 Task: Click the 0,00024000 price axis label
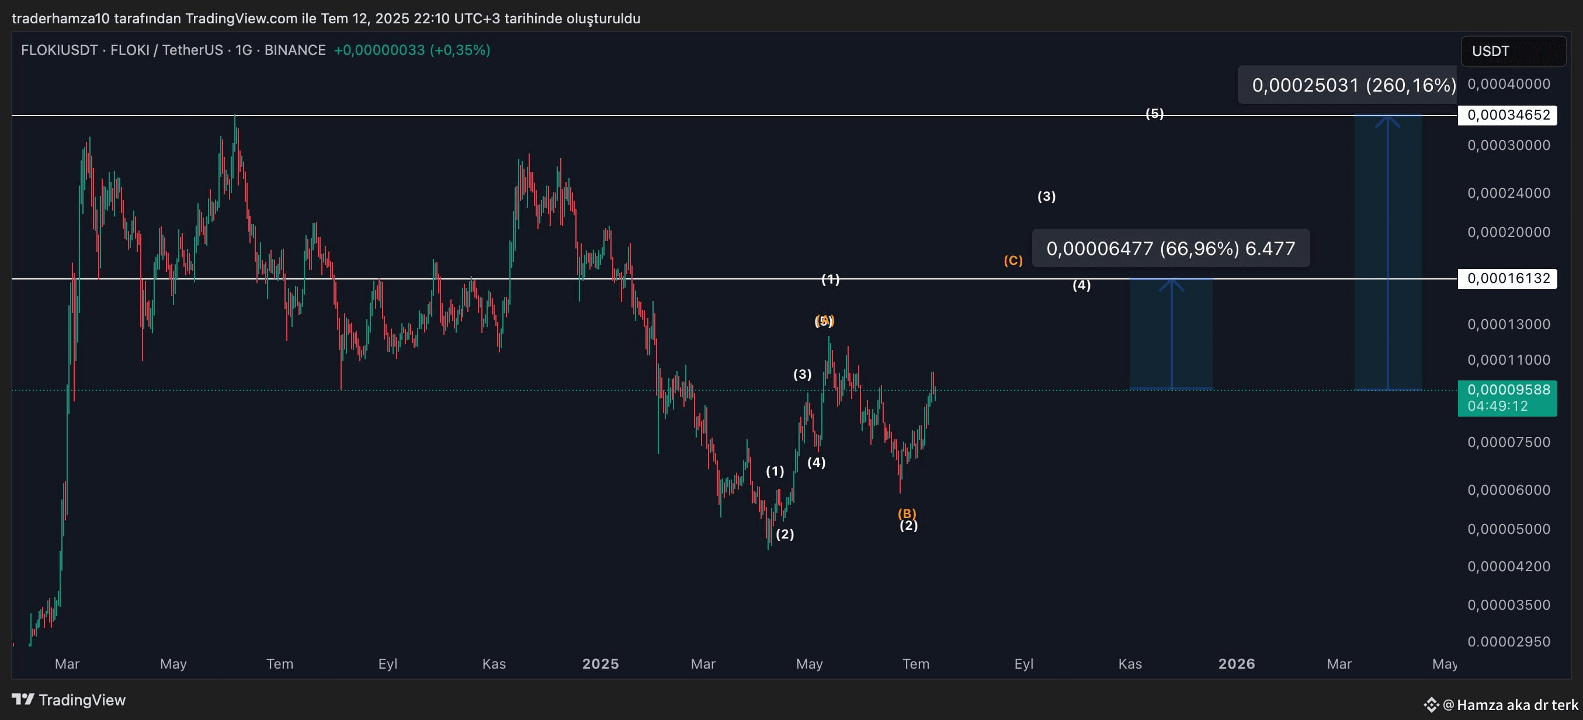click(1509, 193)
